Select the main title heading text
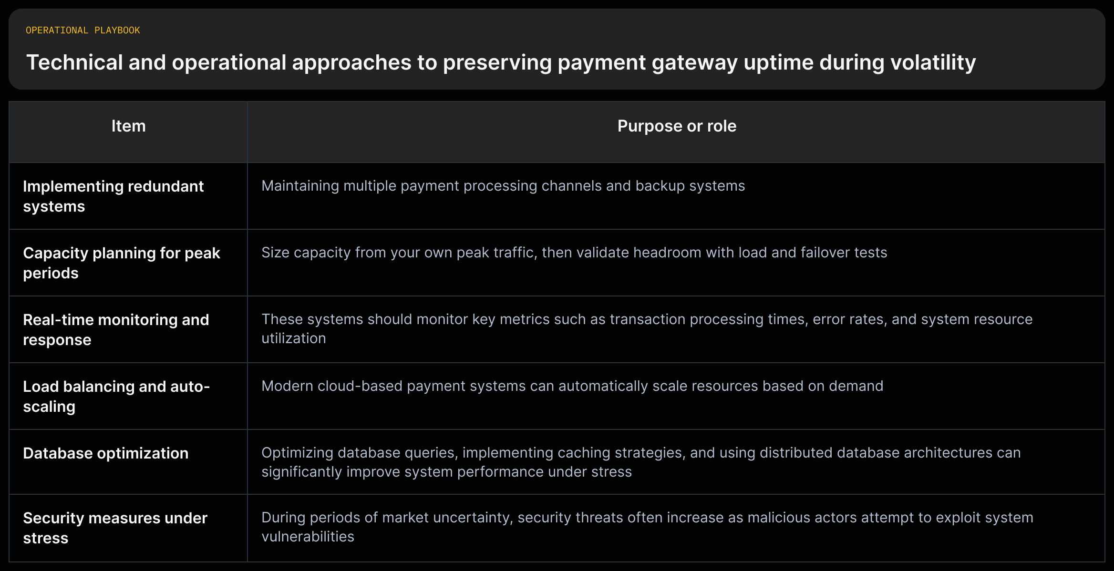Viewport: 1114px width, 571px height. click(501, 62)
